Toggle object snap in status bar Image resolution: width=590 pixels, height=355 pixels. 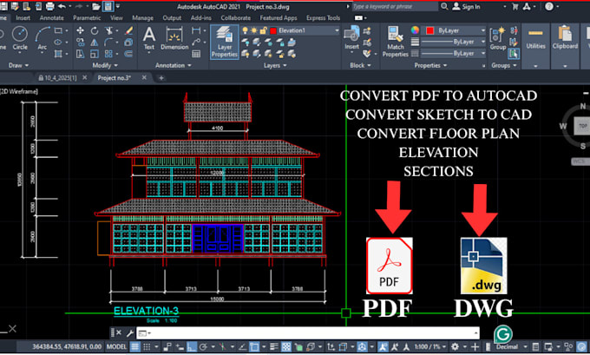point(254,346)
